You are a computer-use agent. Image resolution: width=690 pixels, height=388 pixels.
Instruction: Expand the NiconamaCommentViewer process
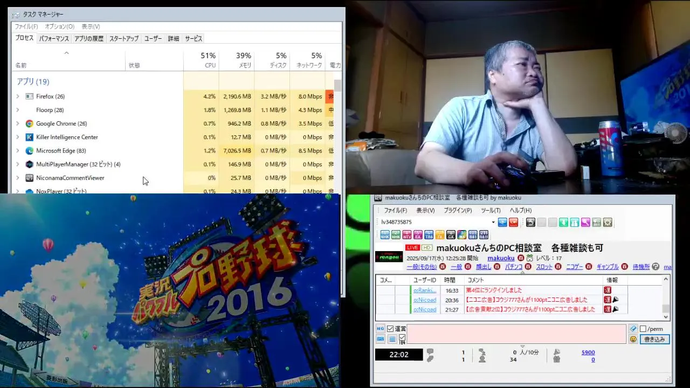(17, 177)
